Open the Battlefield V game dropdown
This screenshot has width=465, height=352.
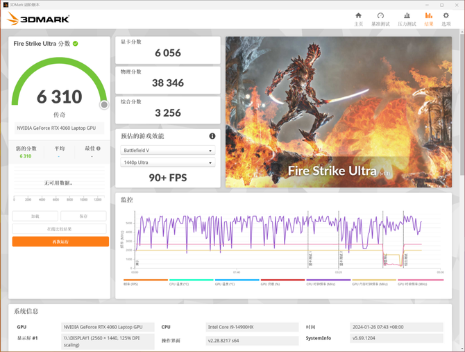click(x=168, y=151)
